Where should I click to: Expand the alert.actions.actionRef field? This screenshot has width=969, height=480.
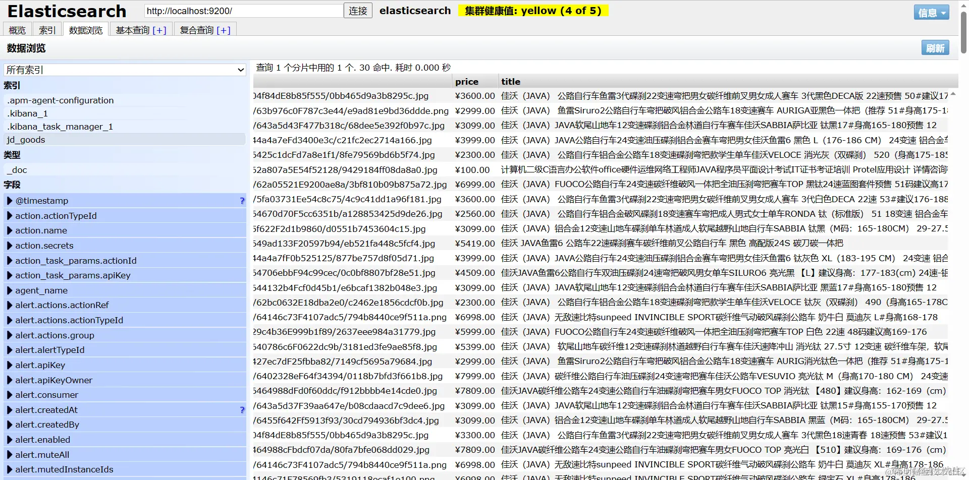coord(125,305)
